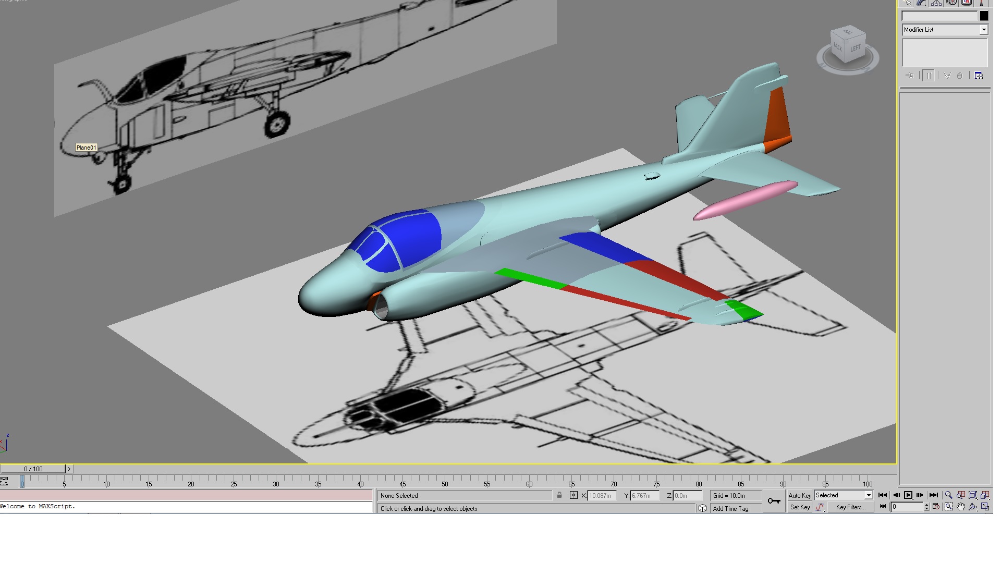The image size is (1001, 563).
Task: Switch to the Modify command panel tab
Action: pos(922,3)
